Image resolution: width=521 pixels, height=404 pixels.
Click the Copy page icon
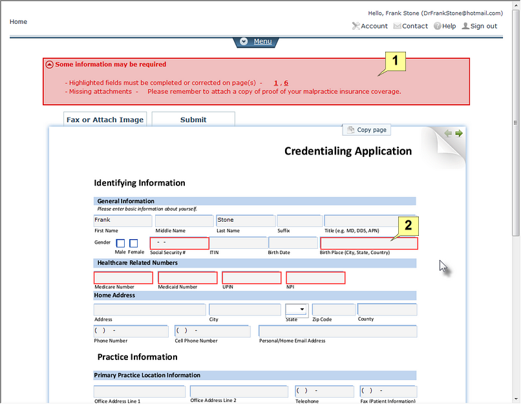tap(350, 129)
